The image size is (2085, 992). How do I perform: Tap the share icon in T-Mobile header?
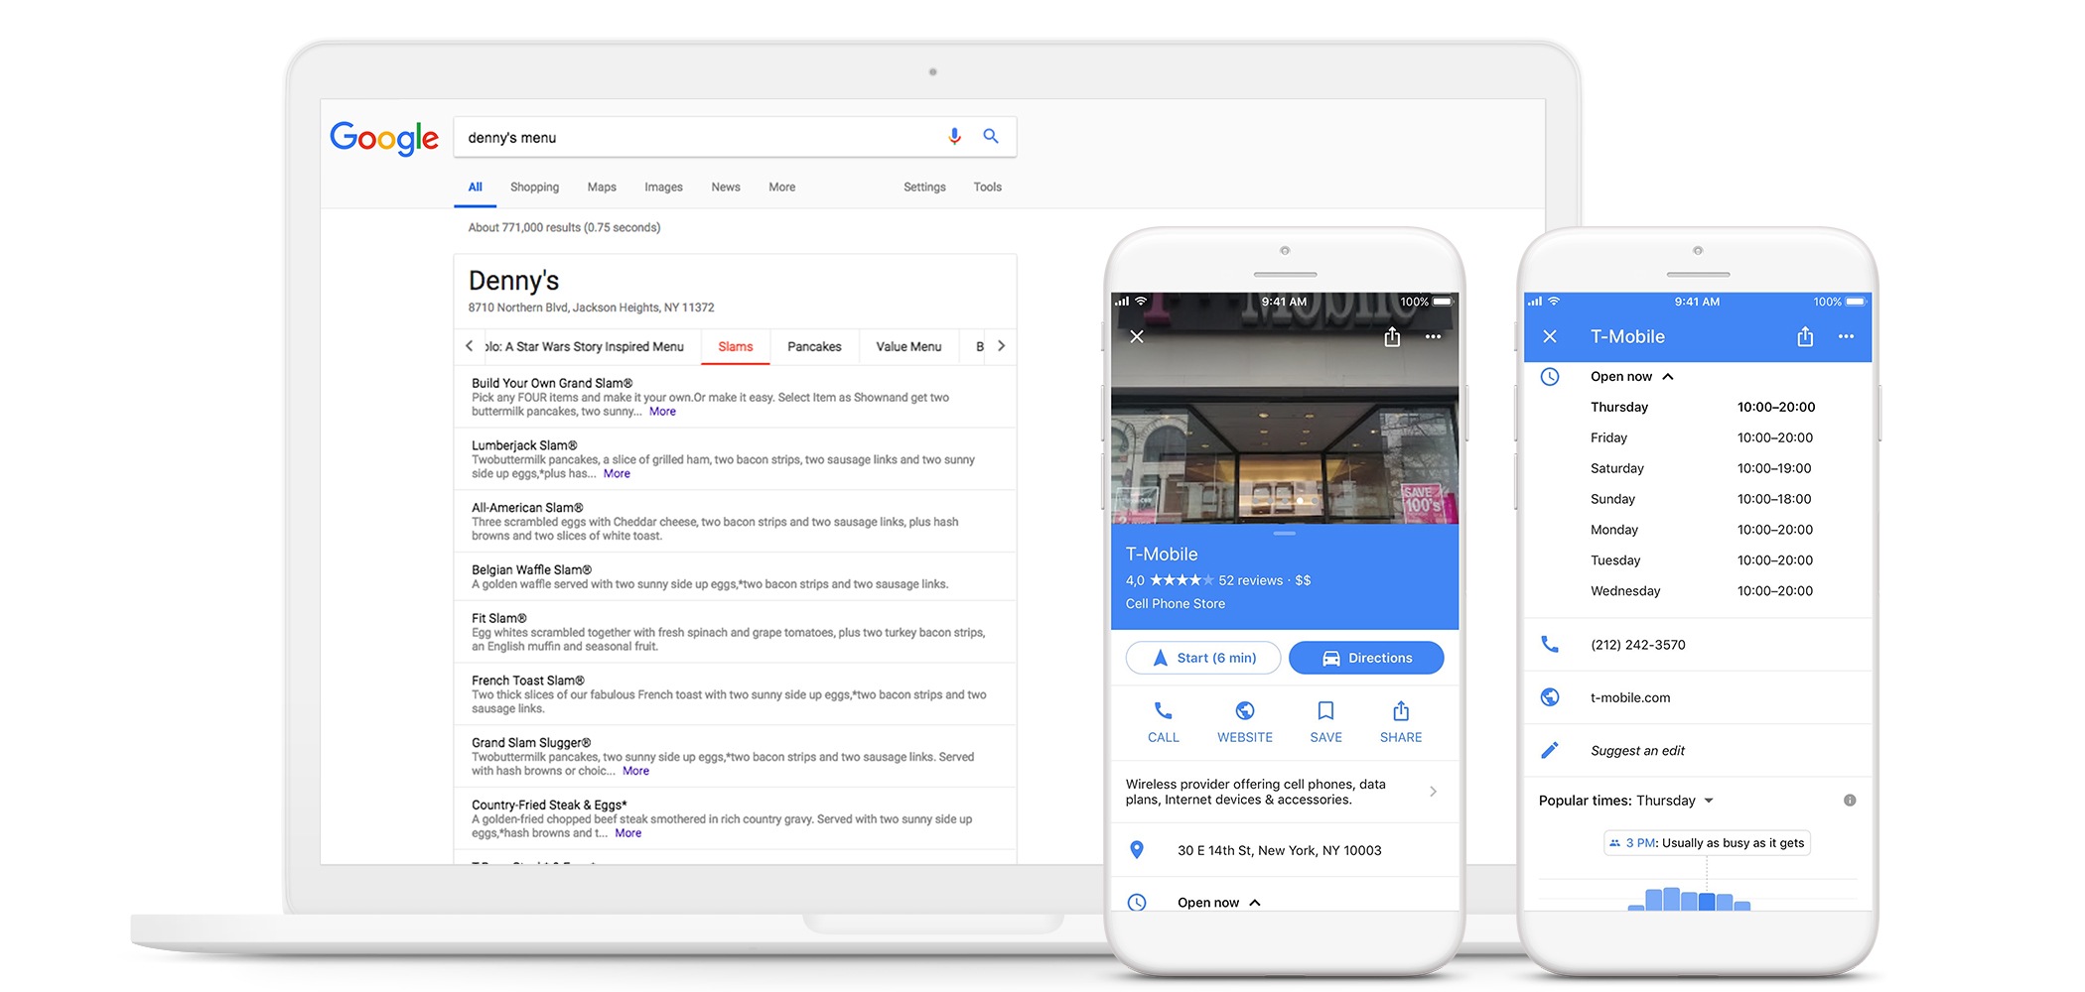coord(1805,337)
